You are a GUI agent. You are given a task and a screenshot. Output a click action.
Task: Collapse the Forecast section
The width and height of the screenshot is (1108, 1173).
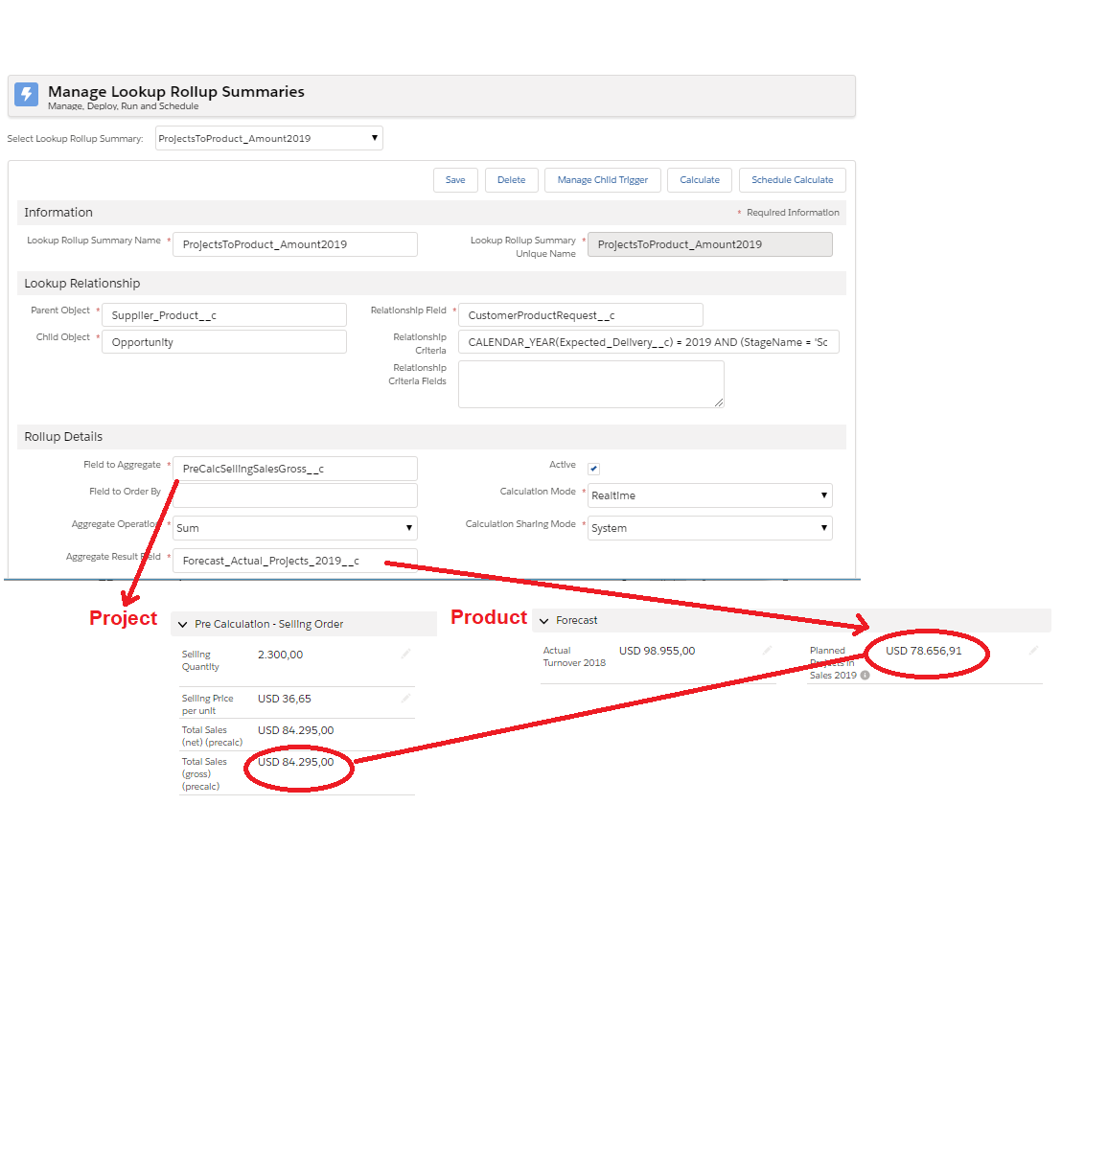tap(543, 620)
